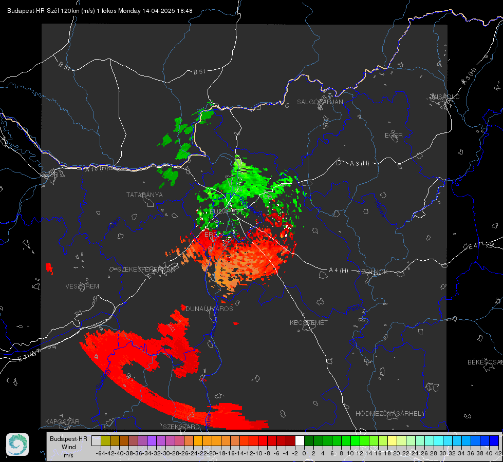Pick the yellow swatch between 18 and 20
The height and width of the screenshot is (462, 503).
tap(392, 440)
